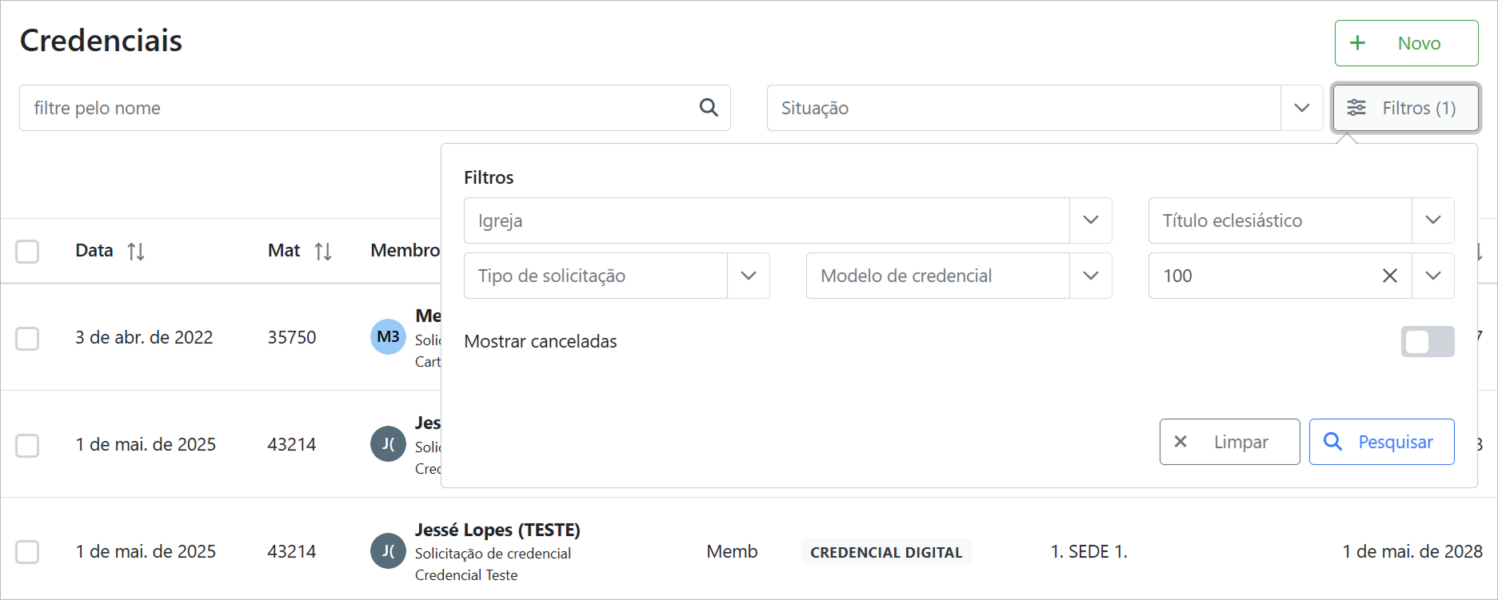Image resolution: width=1498 pixels, height=600 pixels.
Task: Click the M3 member avatar
Action: (x=388, y=337)
